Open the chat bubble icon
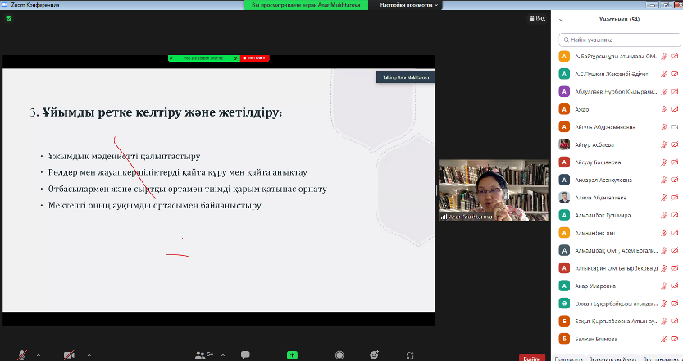Image resolution: width=683 pixels, height=361 pixels. (x=245, y=354)
